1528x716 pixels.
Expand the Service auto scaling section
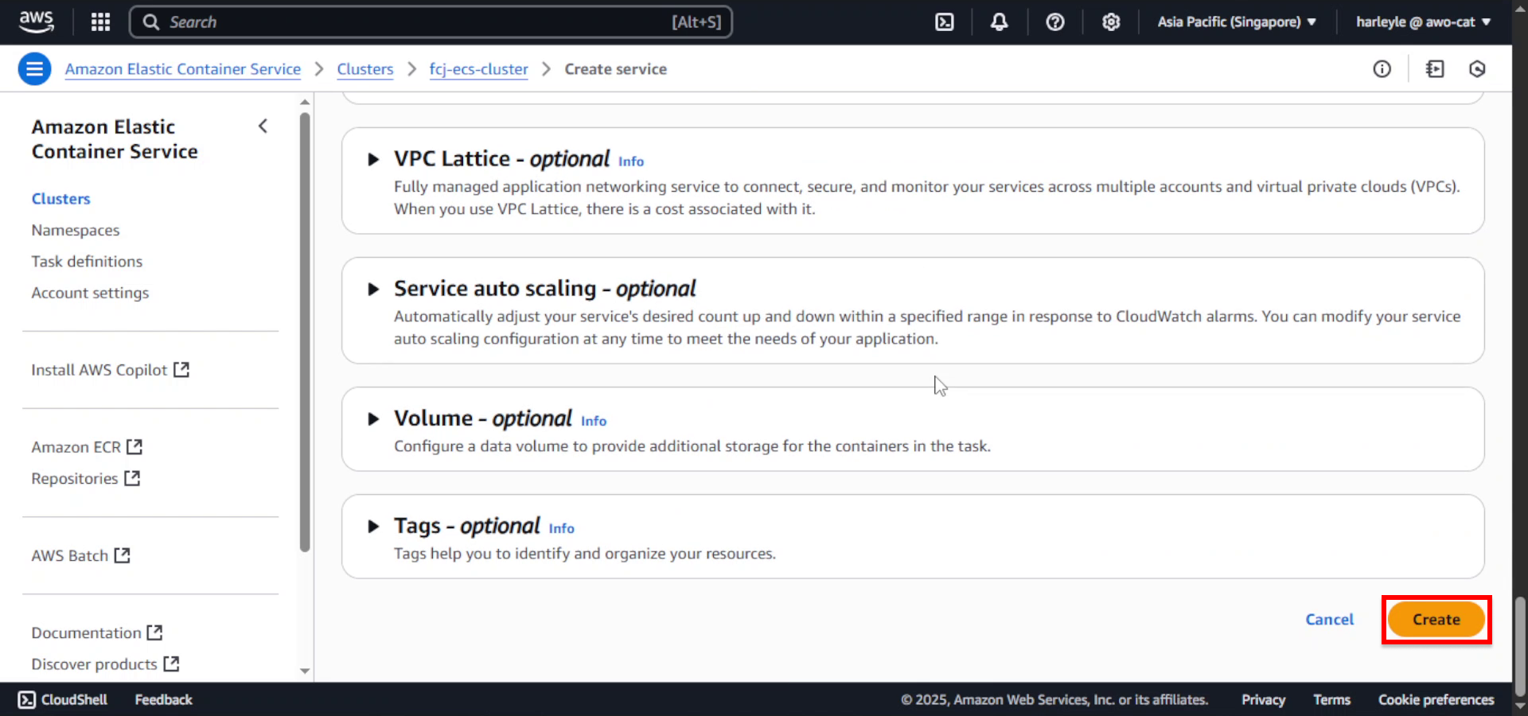pos(372,289)
